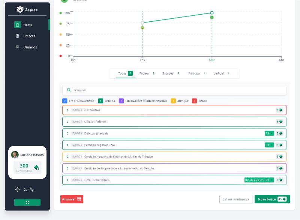This screenshot has width=300, height=220.
Task: Toggle the Em processamento status filter
Action: pos(78,101)
